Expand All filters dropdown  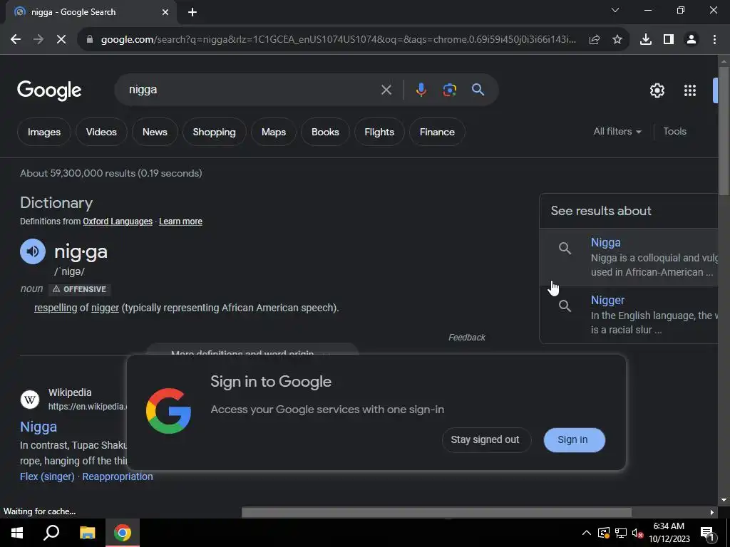[617, 132]
